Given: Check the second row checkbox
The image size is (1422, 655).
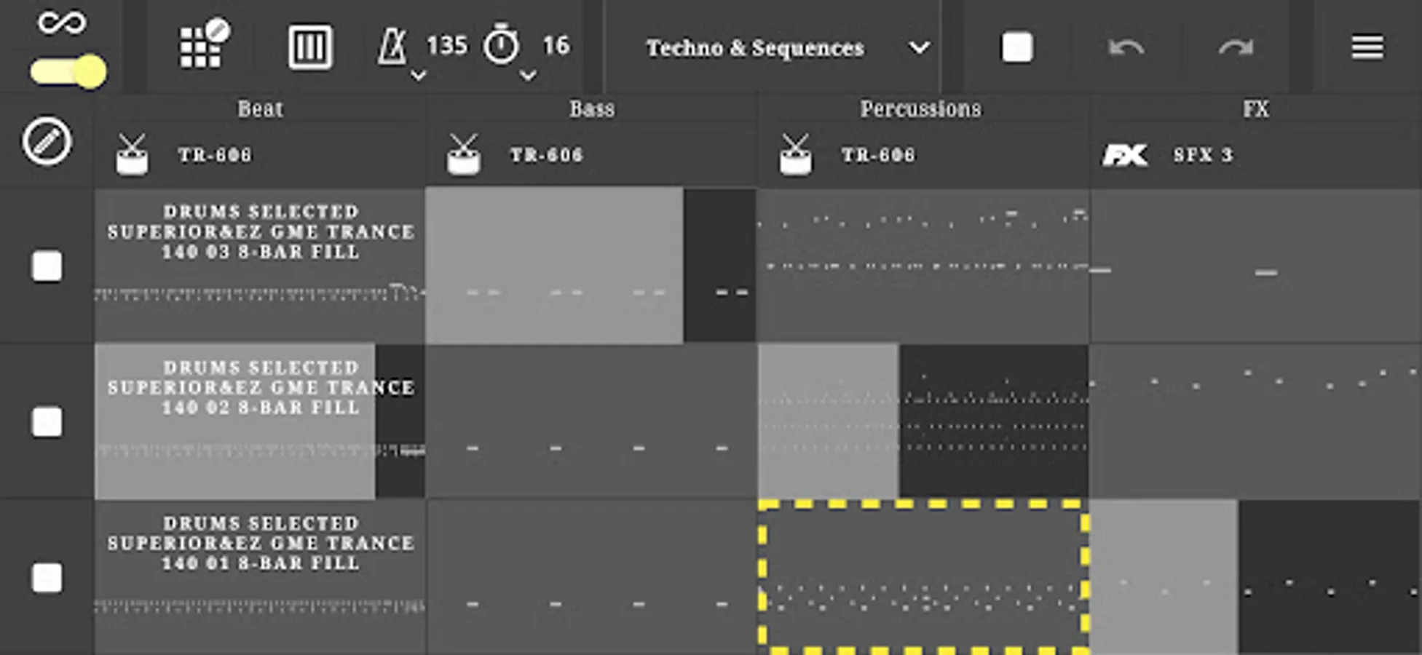Looking at the screenshot, I should (47, 422).
